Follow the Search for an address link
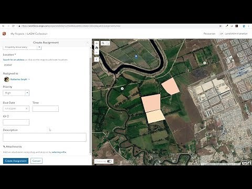Viewport: 252px width, 189px height. tap(14, 60)
